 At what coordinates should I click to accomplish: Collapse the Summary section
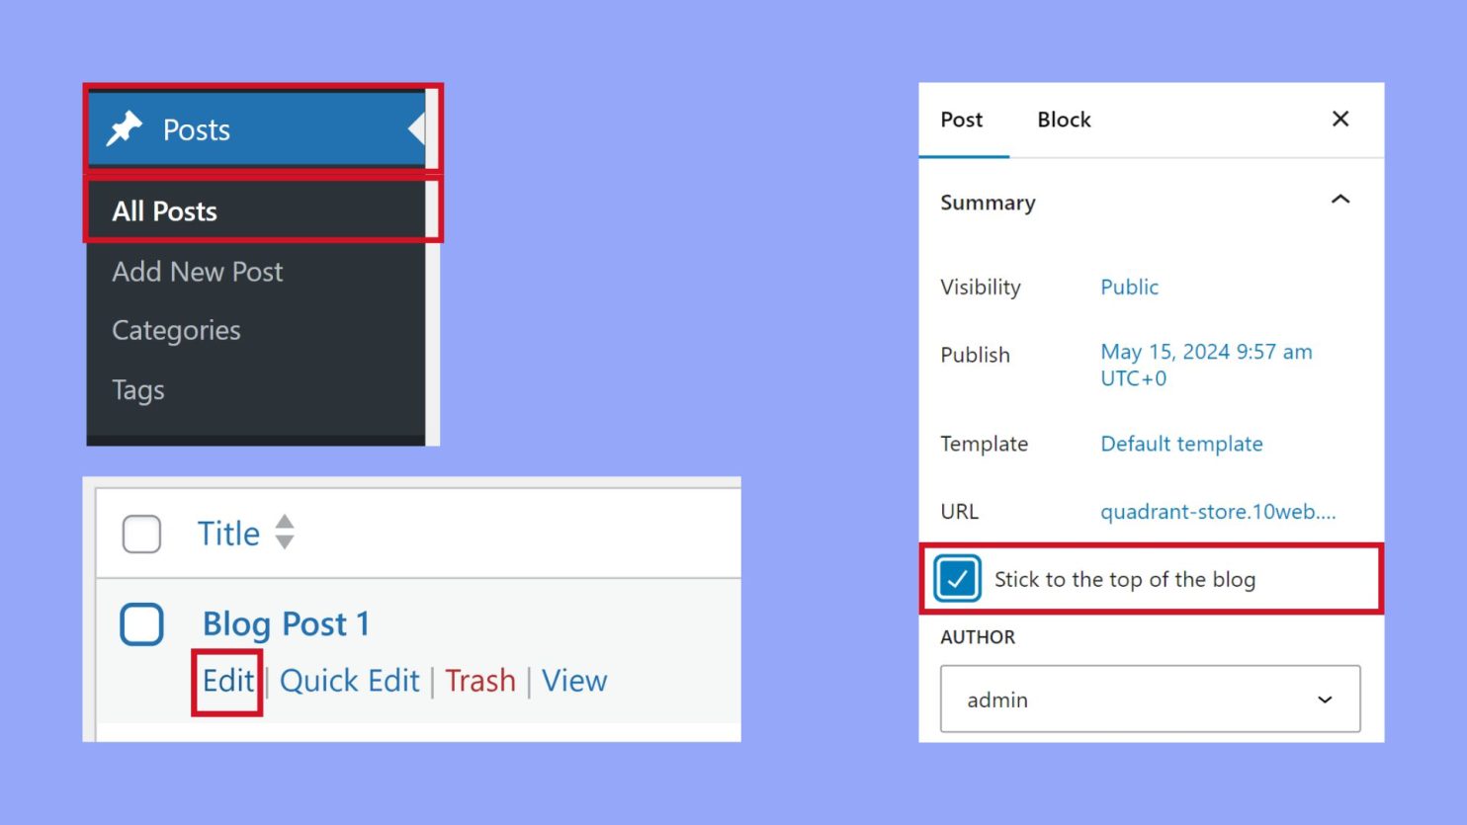tap(1339, 200)
